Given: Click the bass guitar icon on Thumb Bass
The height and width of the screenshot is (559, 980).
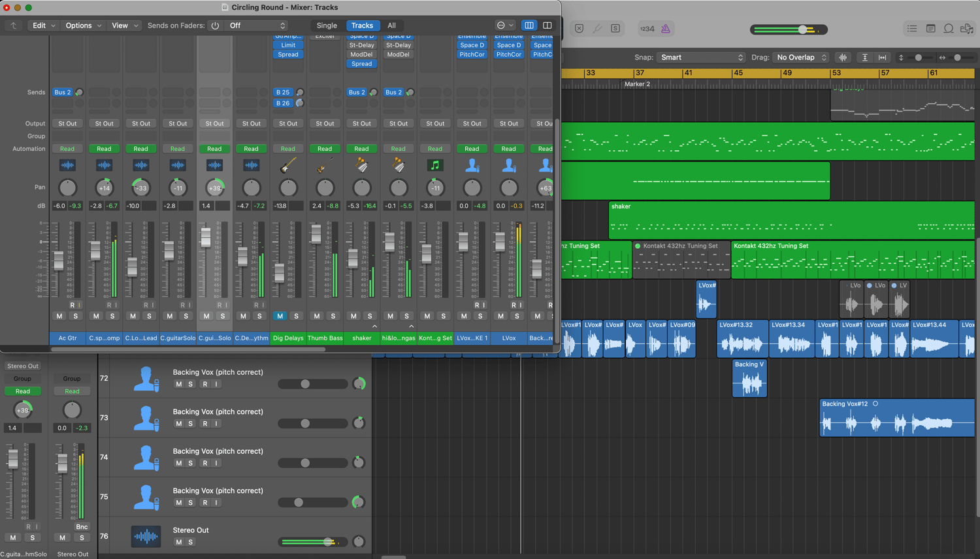Looking at the screenshot, I should point(325,166).
